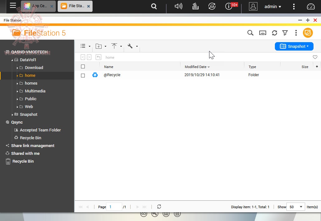Open File Station more settings dots
The image size is (321, 221).
(x=296, y=33)
